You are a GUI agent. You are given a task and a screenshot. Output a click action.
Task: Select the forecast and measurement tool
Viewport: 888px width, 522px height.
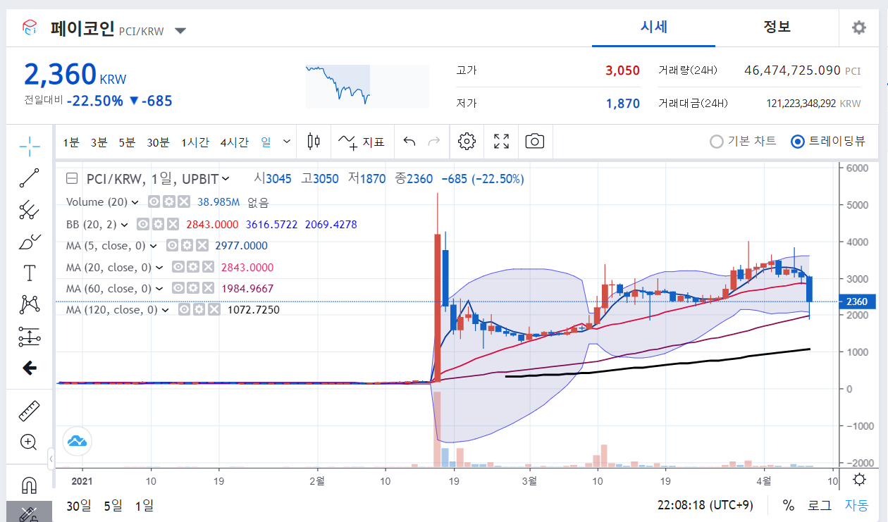[30, 337]
